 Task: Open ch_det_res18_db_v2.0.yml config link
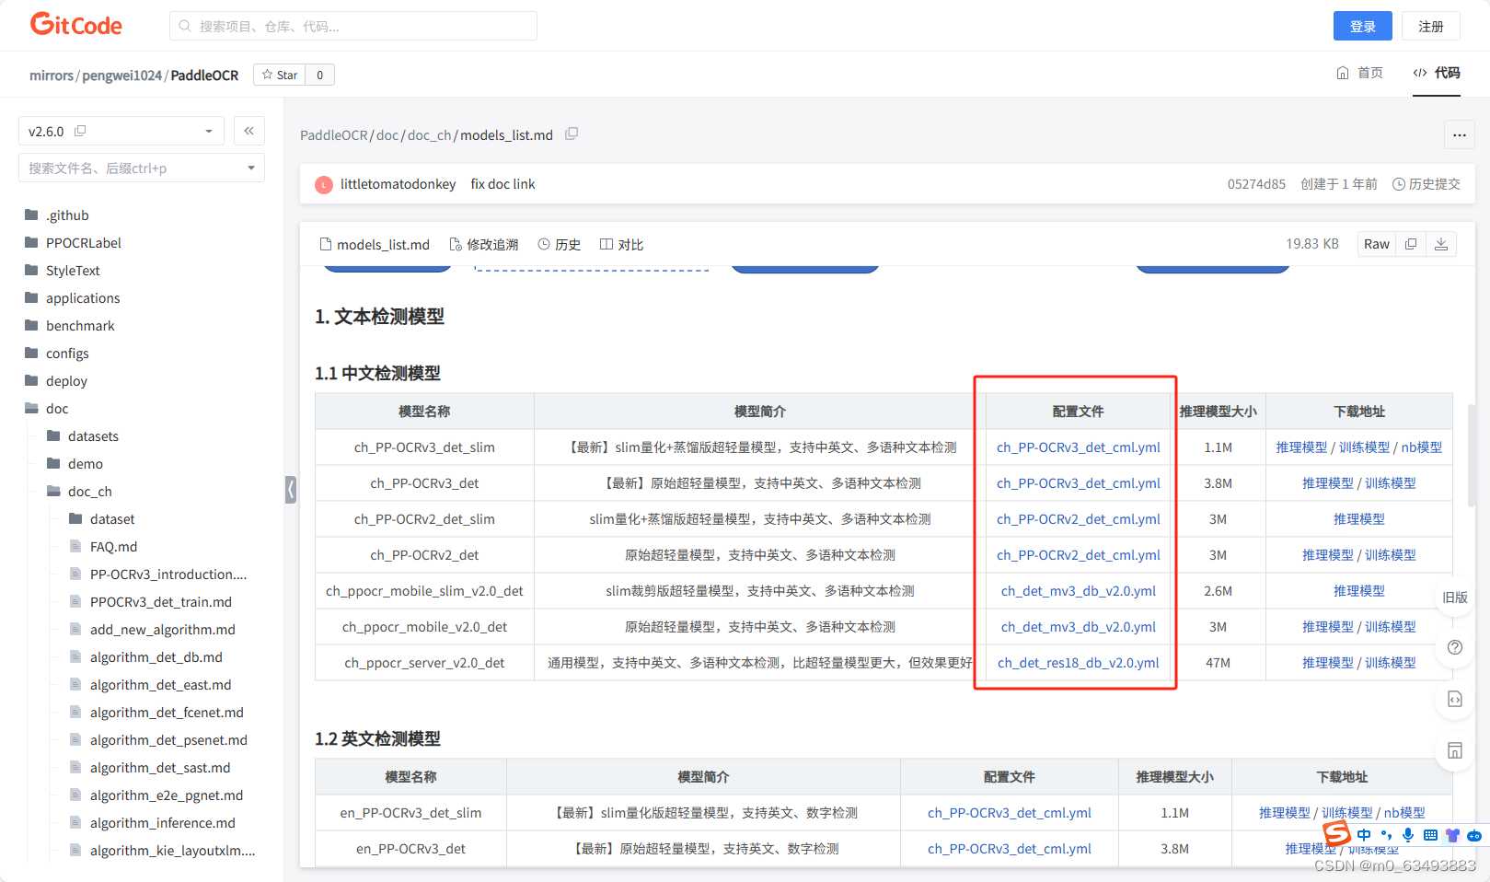(x=1078, y=663)
